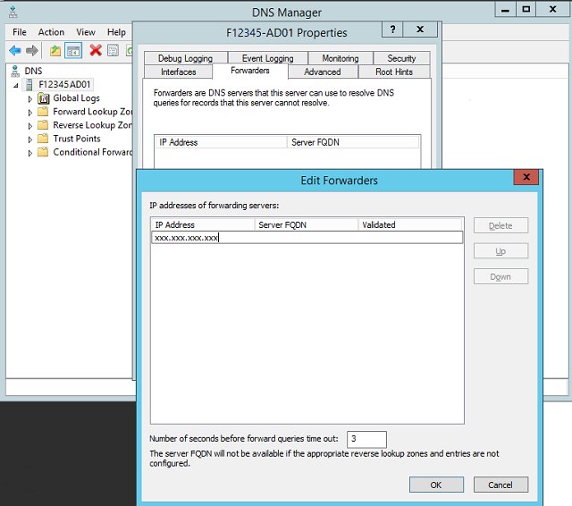Viewport: 572px width, 506px height.
Task: Close the Edit Forwarders dialog
Action: tap(526, 177)
